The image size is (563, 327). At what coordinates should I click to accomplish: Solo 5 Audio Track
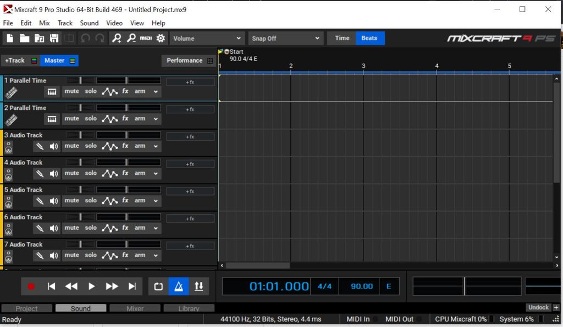(91, 200)
